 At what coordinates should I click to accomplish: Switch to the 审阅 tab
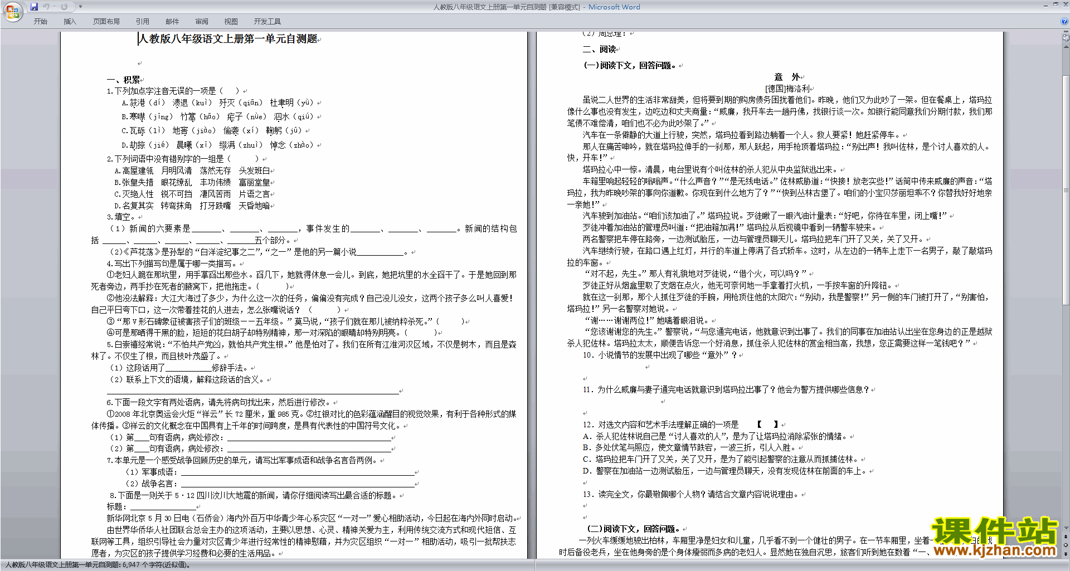(x=202, y=22)
